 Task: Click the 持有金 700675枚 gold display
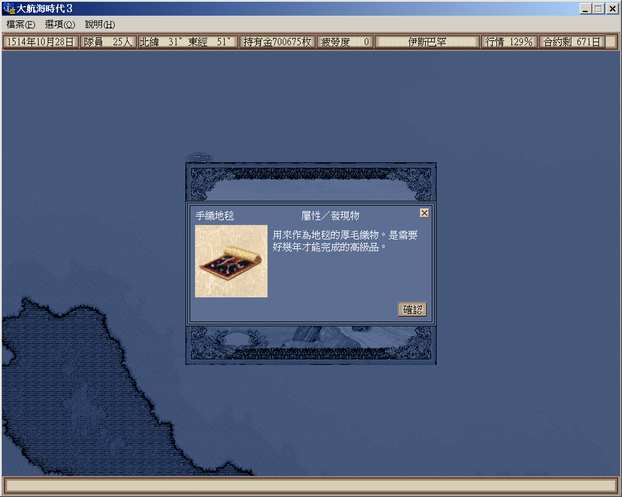(277, 42)
